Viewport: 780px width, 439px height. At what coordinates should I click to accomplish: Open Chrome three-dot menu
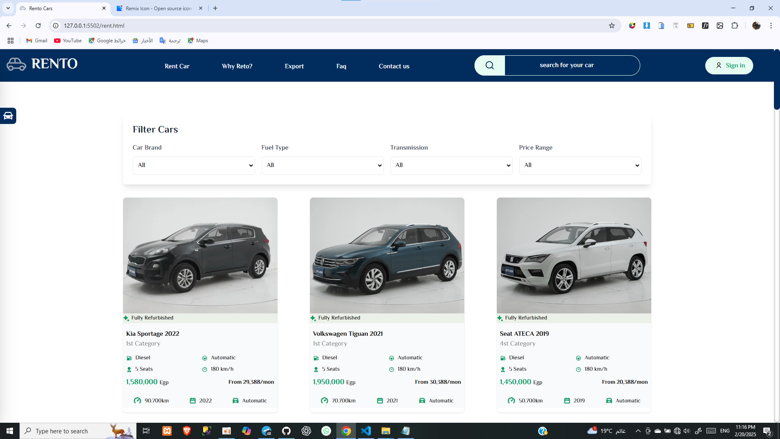click(771, 26)
